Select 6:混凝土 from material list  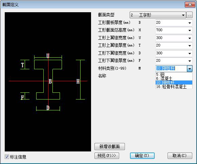pyautogui.click(x=174, y=78)
